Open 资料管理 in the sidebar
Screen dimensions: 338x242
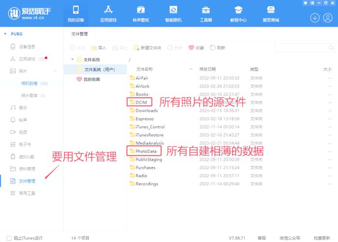(x=23, y=168)
